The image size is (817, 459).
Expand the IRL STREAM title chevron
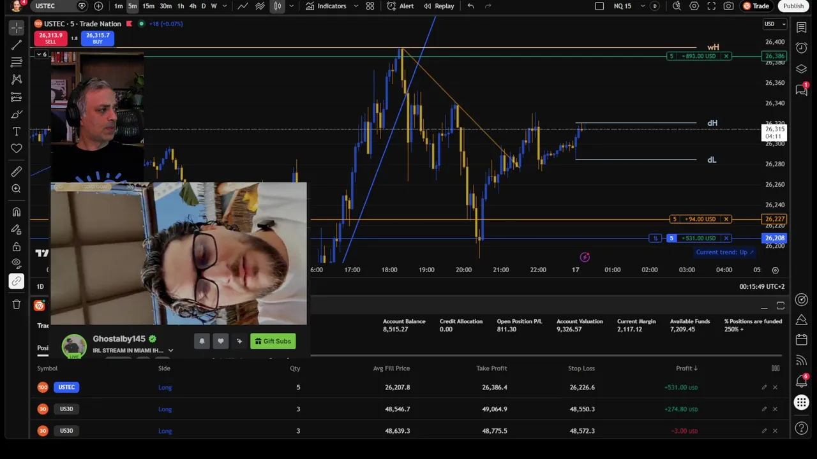pyautogui.click(x=170, y=351)
